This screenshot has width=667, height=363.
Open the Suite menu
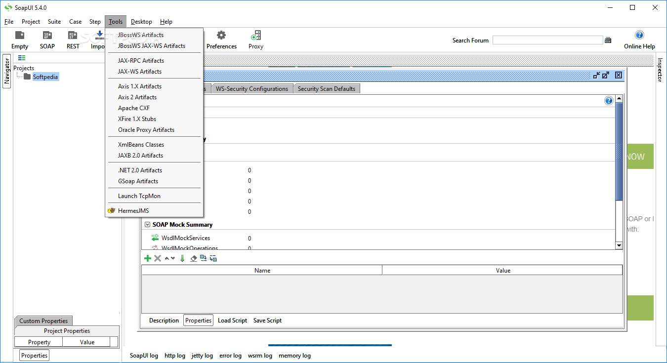pyautogui.click(x=54, y=22)
